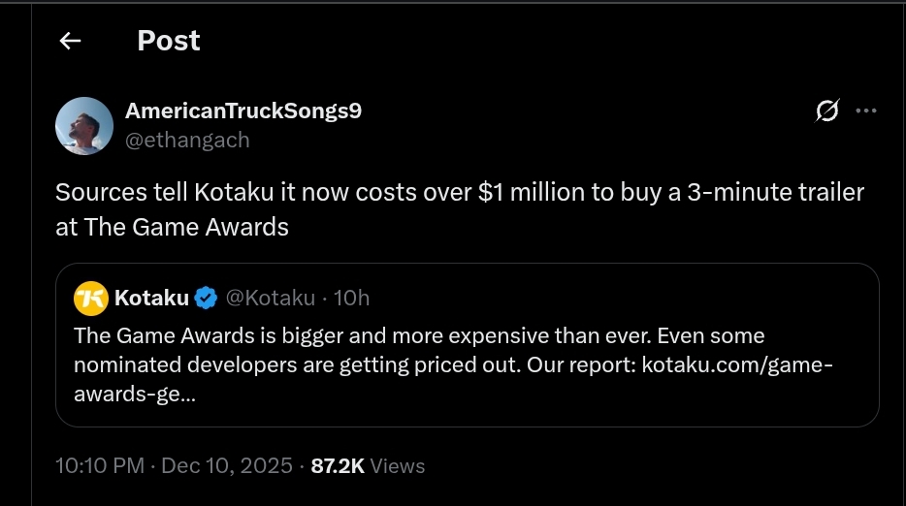Open the Kotaku account name

pos(151,298)
